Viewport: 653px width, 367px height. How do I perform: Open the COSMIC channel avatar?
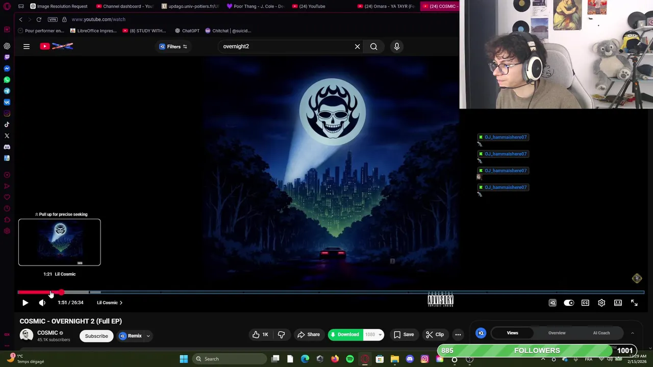point(27,335)
